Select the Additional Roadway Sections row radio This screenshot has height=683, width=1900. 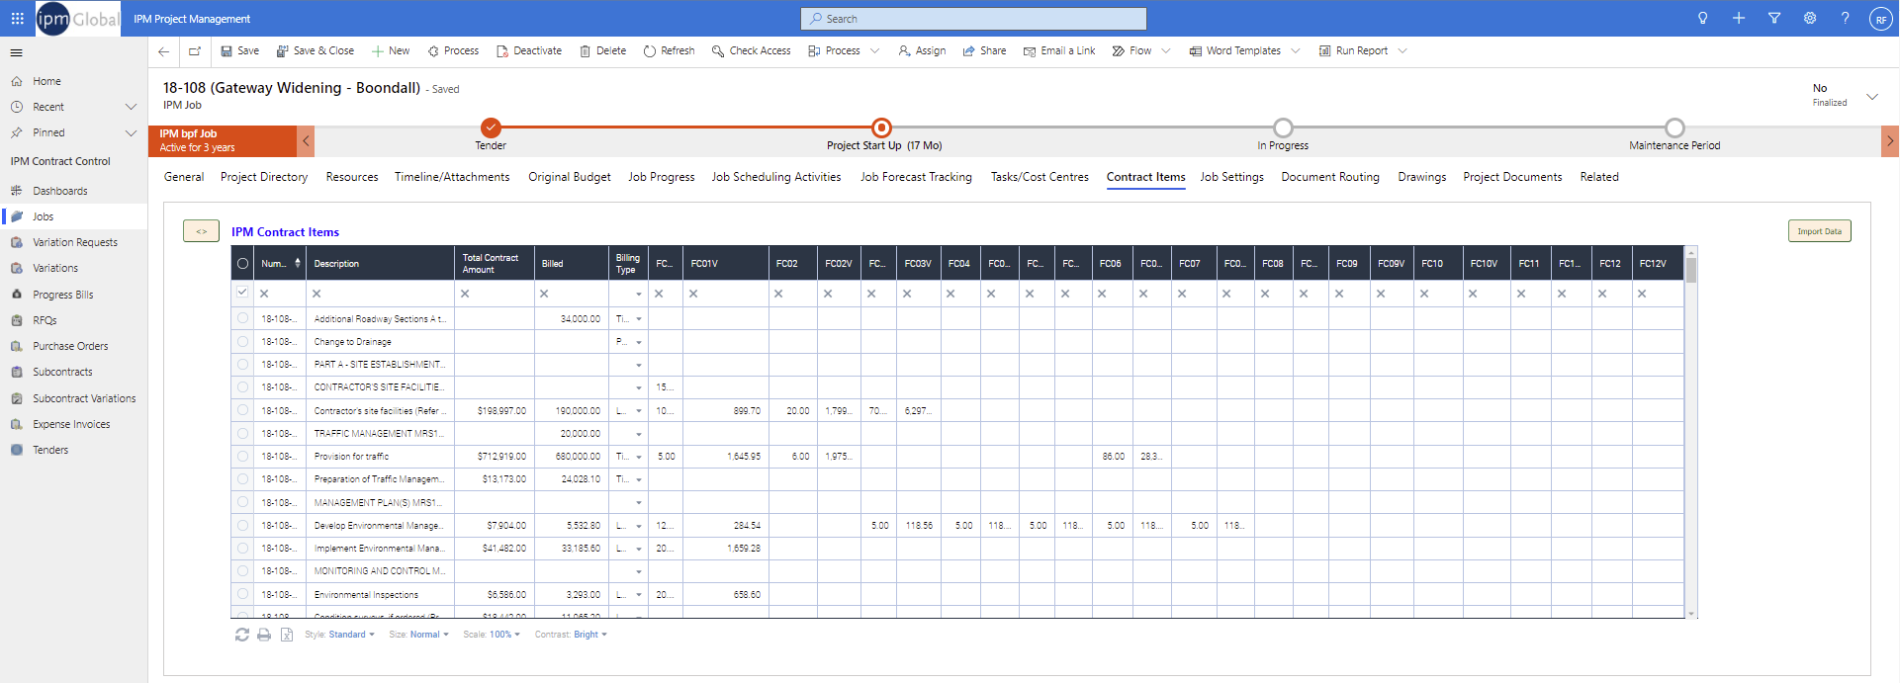click(242, 318)
